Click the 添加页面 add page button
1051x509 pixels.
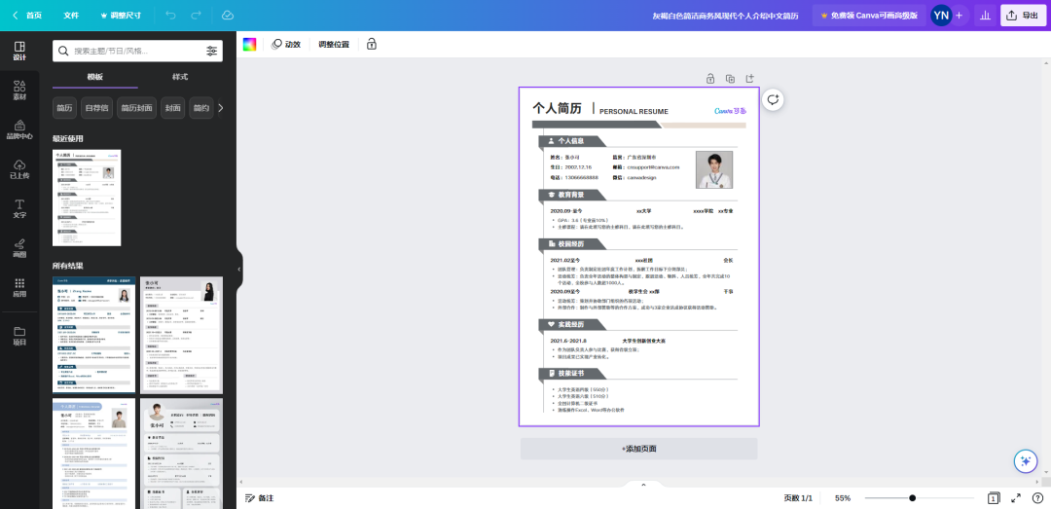(638, 449)
